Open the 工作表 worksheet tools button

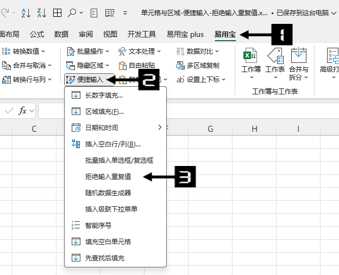(275, 62)
